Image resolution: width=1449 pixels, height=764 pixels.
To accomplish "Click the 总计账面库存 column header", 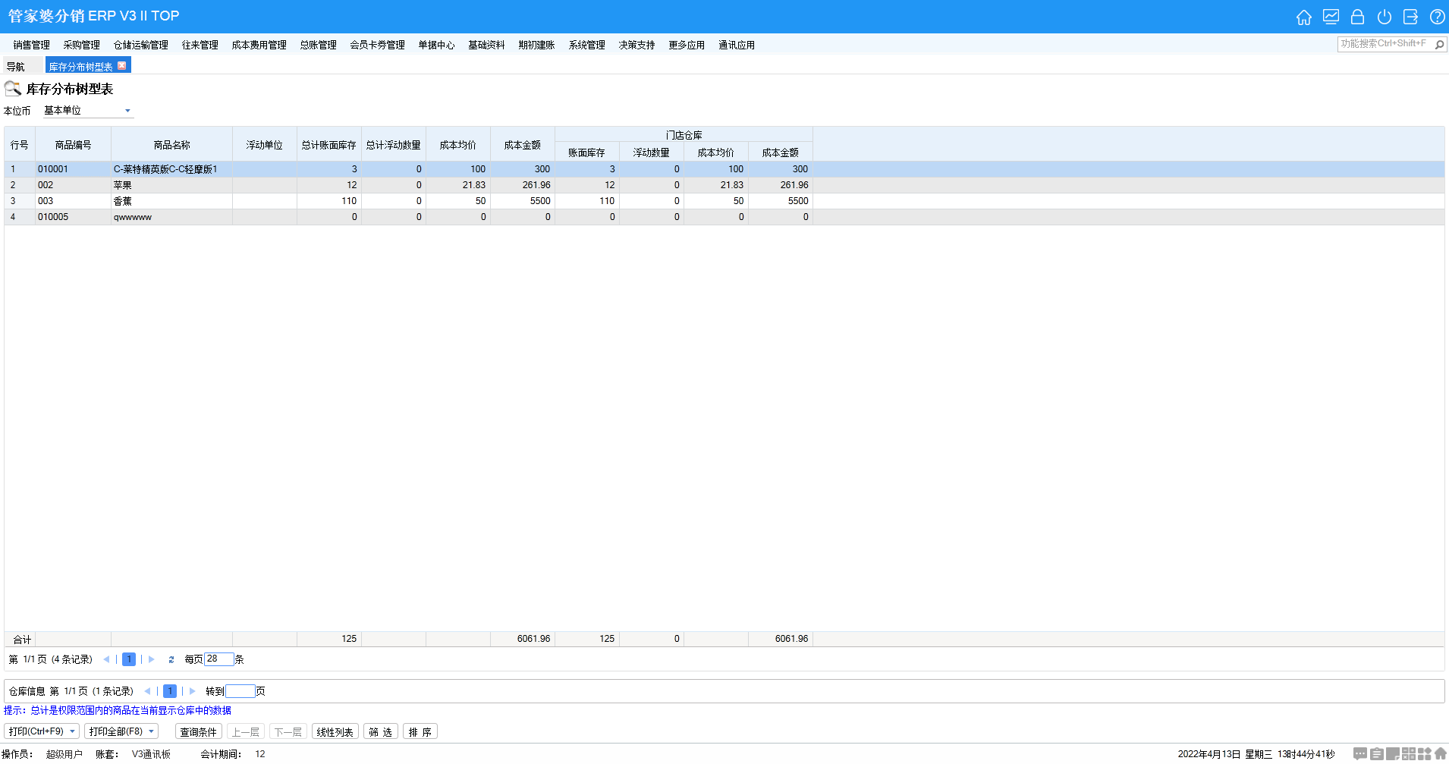I will point(329,144).
